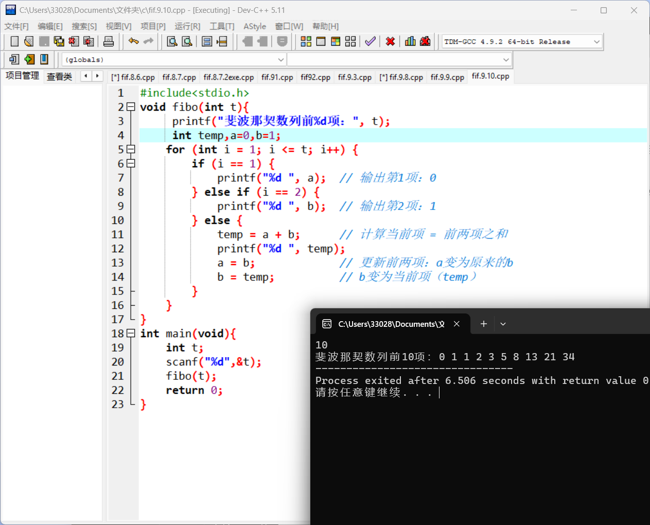This screenshot has width=650, height=525.
Task: Switch to the fif.8.7.cpp tab
Action: (179, 77)
